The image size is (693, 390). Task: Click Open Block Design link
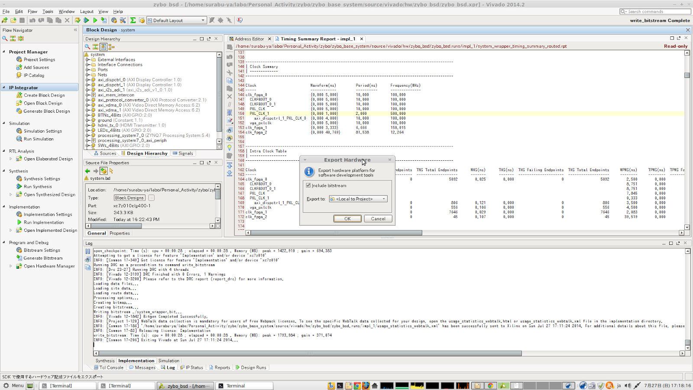click(x=43, y=104)
